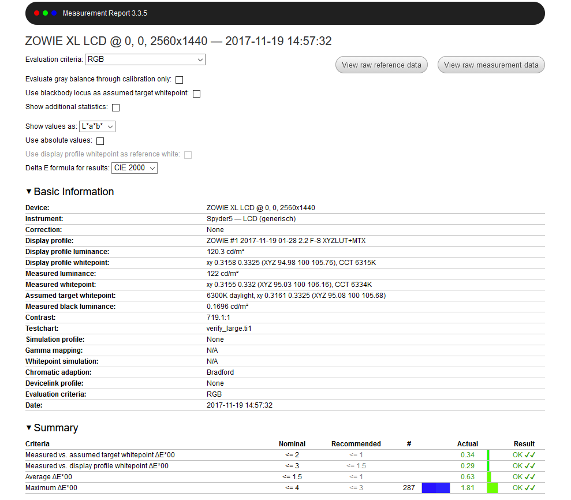The image size is (571, 500).
Task: Click the Recommended column header
Action: (356, 443)
